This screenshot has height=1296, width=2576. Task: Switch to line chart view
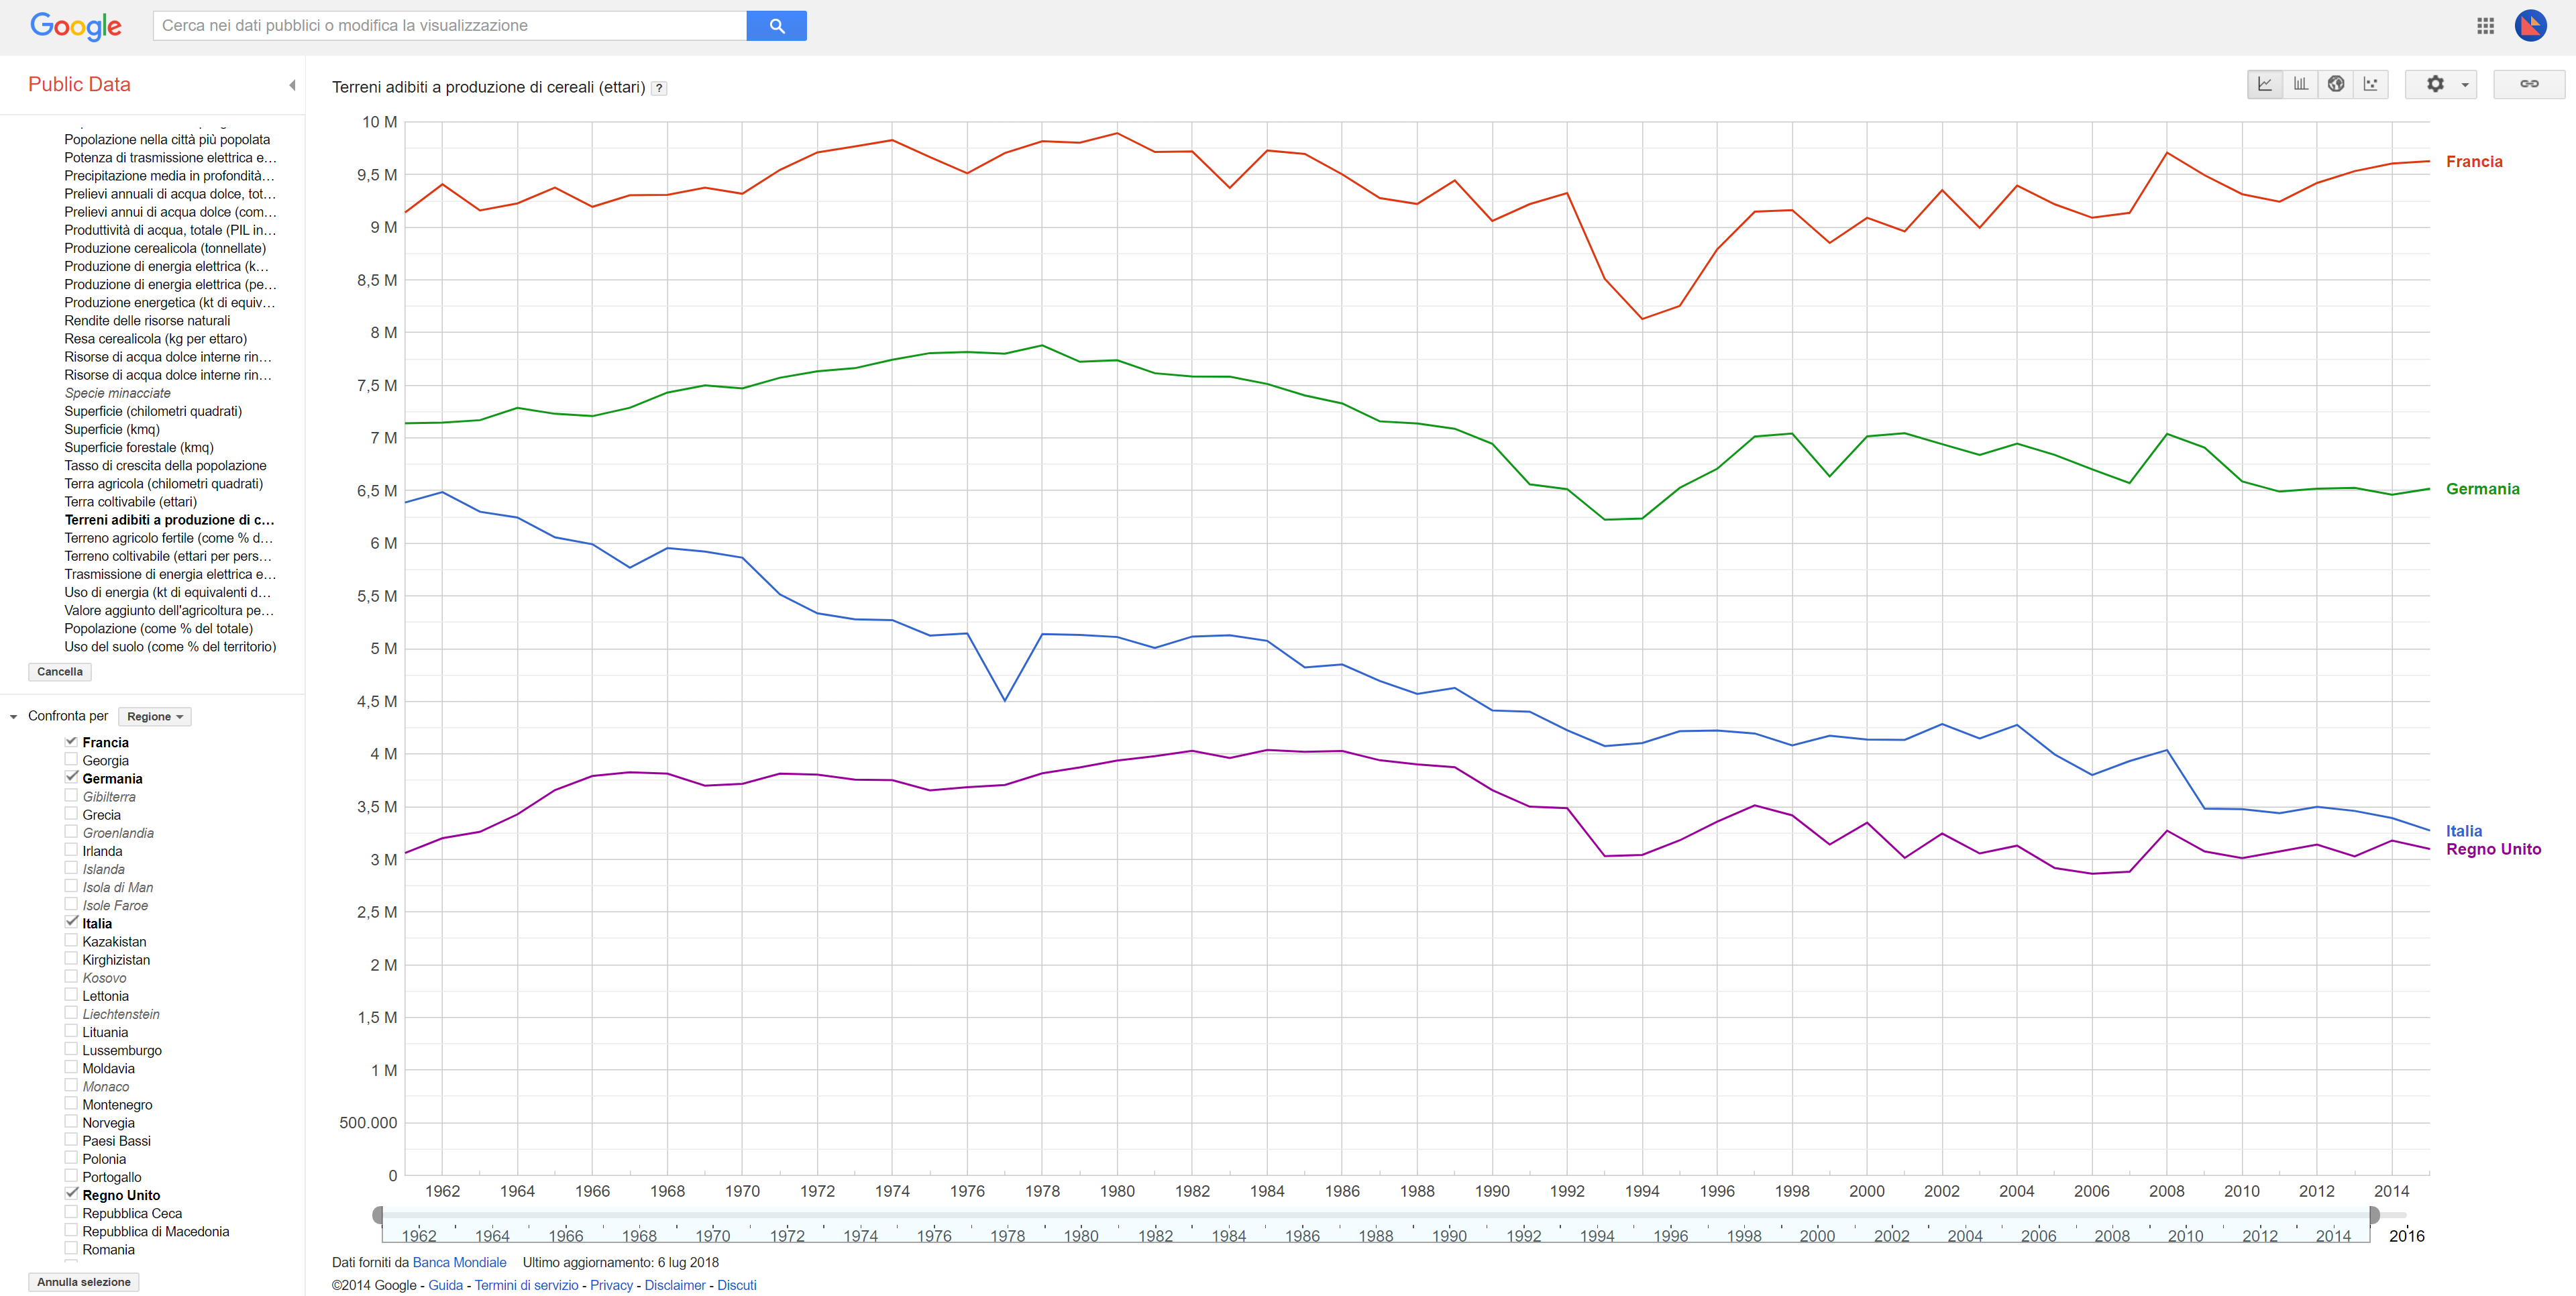tap(2265, 84)
